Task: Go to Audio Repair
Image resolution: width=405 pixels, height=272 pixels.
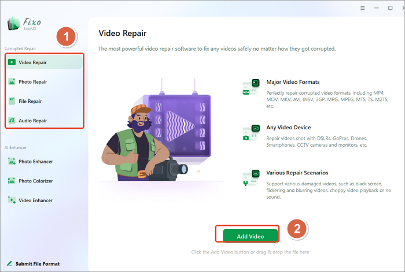Action: click(44, 120)
